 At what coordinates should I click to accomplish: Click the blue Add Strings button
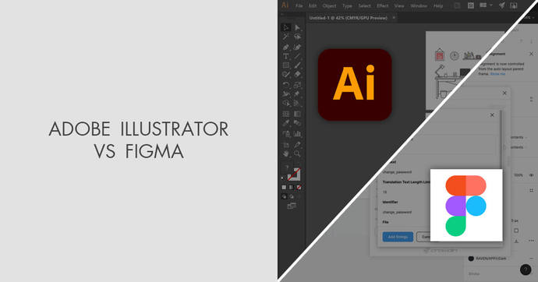click(x=398, y=237)
